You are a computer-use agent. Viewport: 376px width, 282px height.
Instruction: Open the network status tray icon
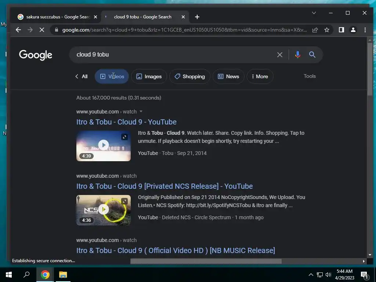(x=320, y=275)
